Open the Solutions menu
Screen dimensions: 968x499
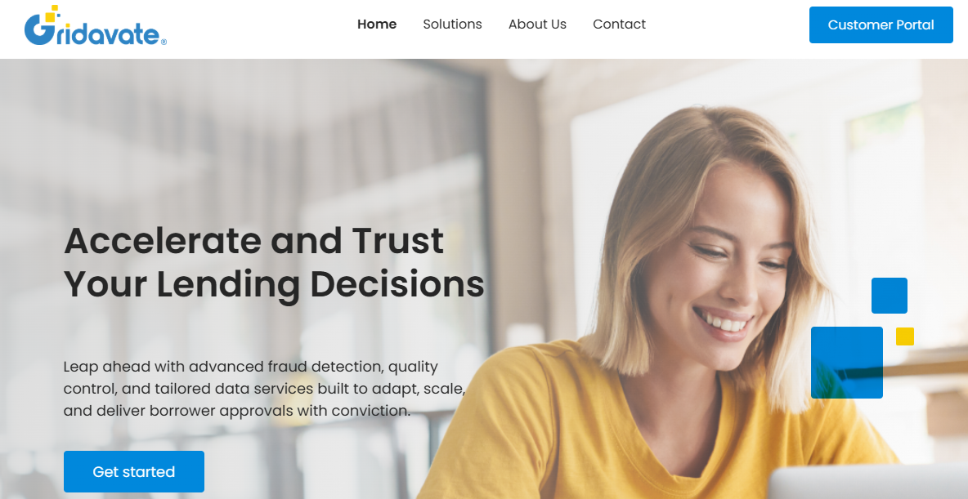pyautogui.click(x=452, y=25)
